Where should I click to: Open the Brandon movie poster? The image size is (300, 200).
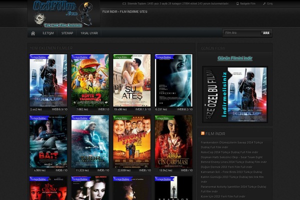coord(173,188)
